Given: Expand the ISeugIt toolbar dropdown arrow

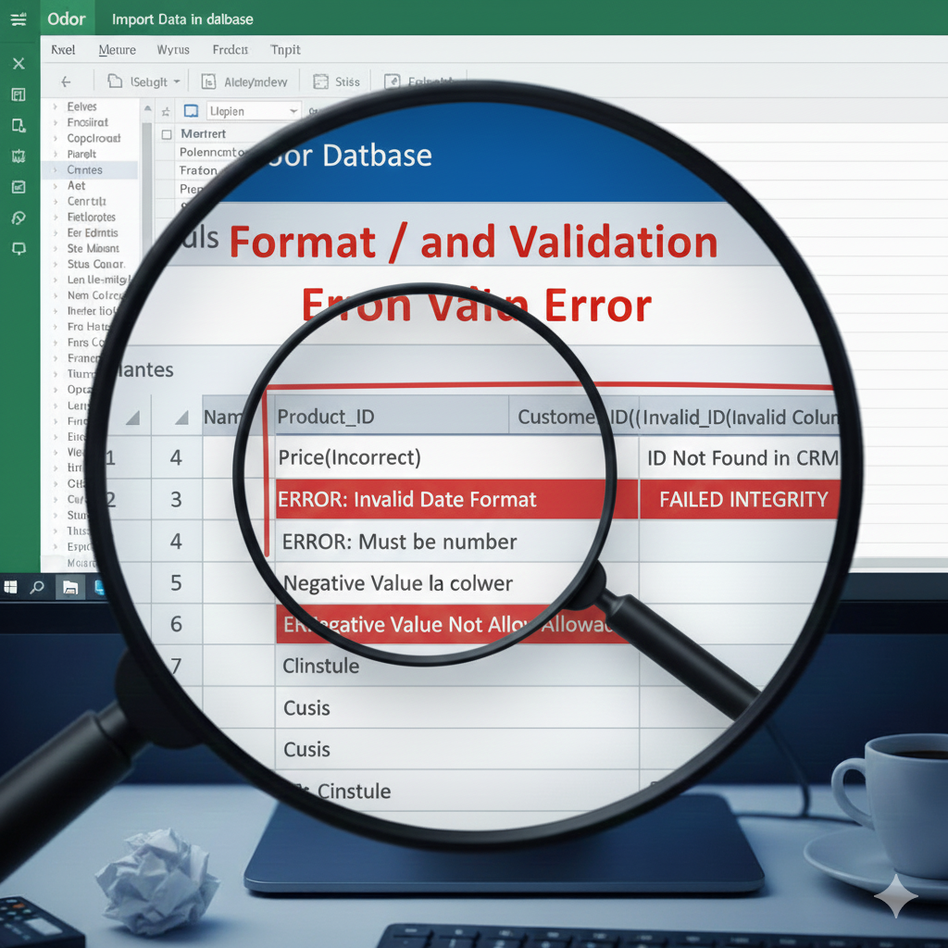Looking at the screenshot, I should tap(176, 81).
